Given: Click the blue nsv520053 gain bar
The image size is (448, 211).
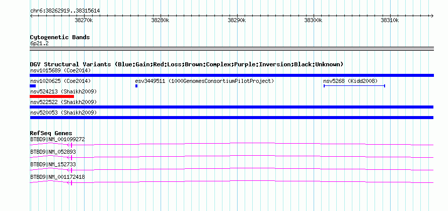Looking at the screenshot, I should (x=232, y=118).
